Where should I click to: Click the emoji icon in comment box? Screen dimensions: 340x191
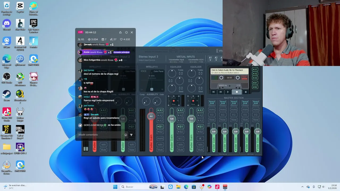tap(126, 135)
